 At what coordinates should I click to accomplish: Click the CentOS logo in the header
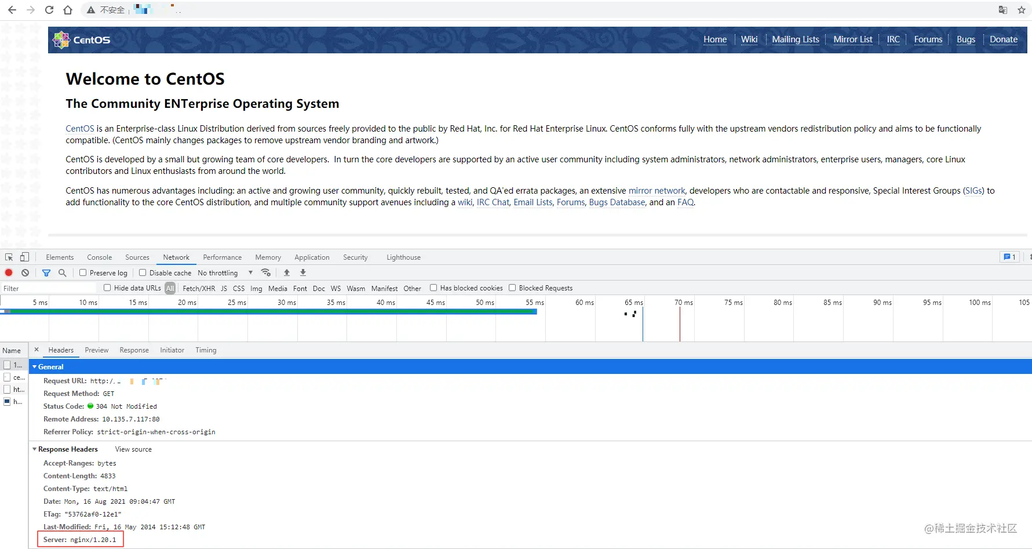click(x=82, y=40)
